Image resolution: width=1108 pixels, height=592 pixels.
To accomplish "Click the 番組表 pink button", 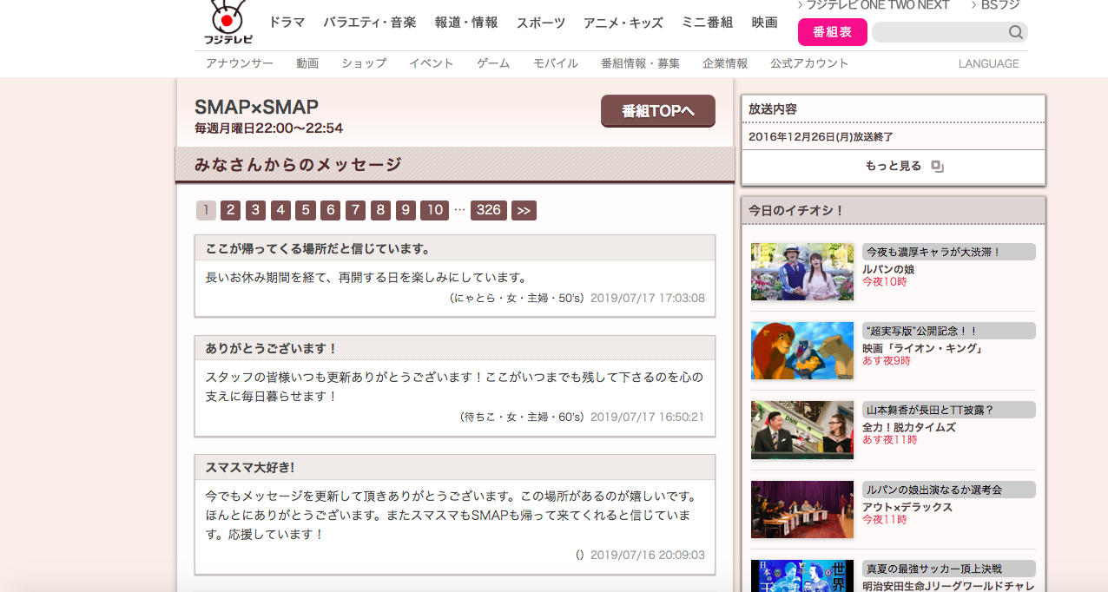I will pyautogui.click(x=831, y=31).
